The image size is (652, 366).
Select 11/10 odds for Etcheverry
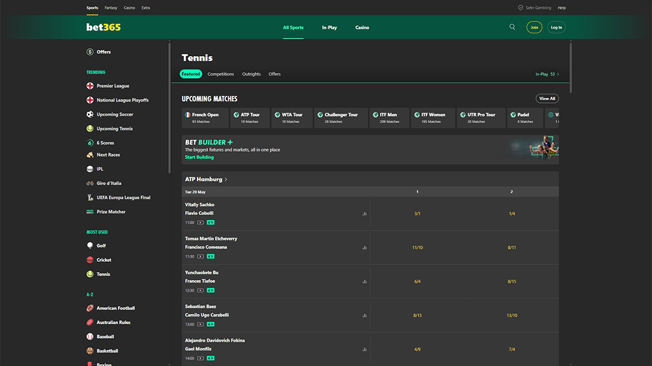(x=417, y=247)
